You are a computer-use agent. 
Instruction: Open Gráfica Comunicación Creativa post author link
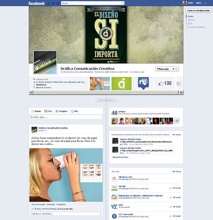coord(53,128)
